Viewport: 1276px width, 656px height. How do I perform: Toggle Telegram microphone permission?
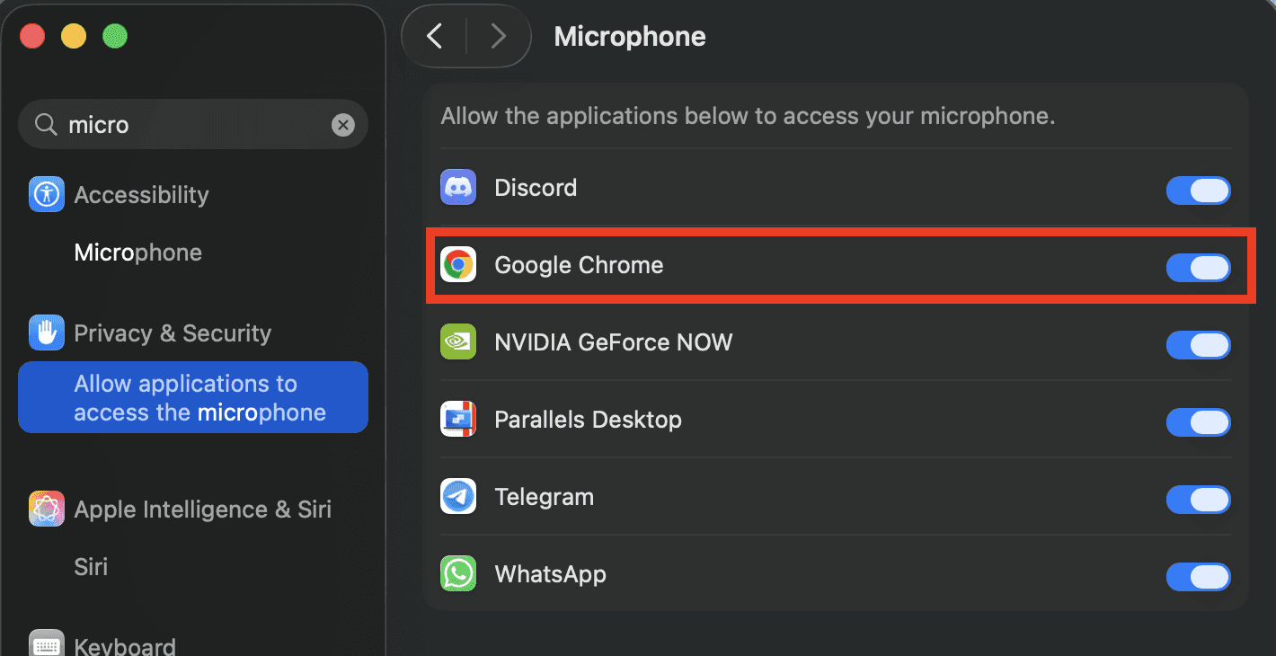point(1199,500)
